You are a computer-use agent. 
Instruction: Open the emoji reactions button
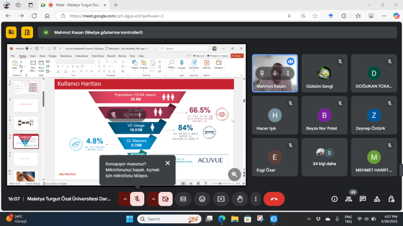pyautogui.click(x=201, y=199)
